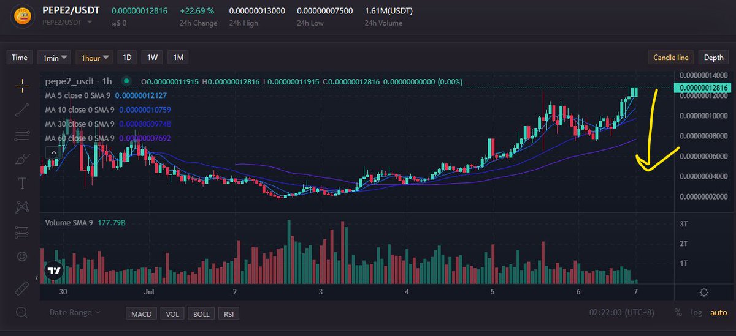Enable the BOLL indicator
This screenshot has height=336, width=736.
(201, 313)
